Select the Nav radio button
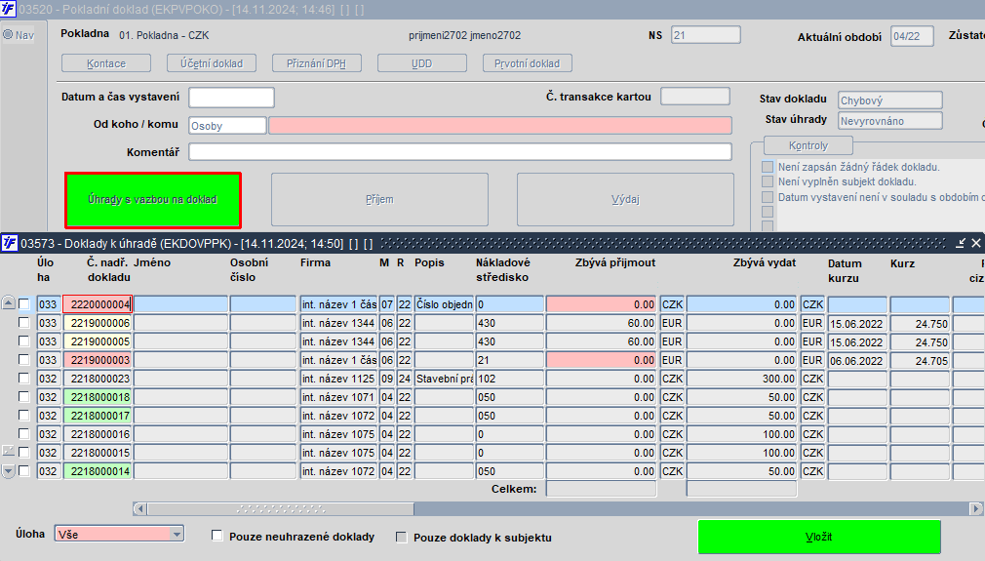Viewport: 985px width, 561px height. tap(8, 35)
